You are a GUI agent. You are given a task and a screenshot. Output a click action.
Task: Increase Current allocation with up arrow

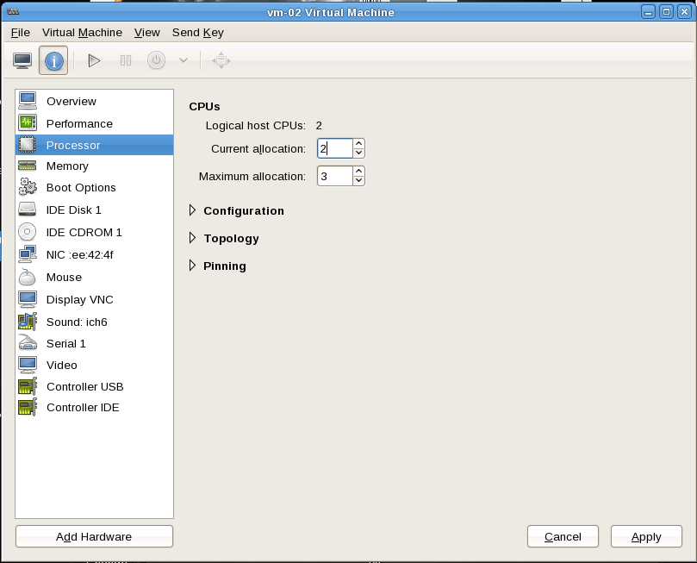click(x=358, y=144)
